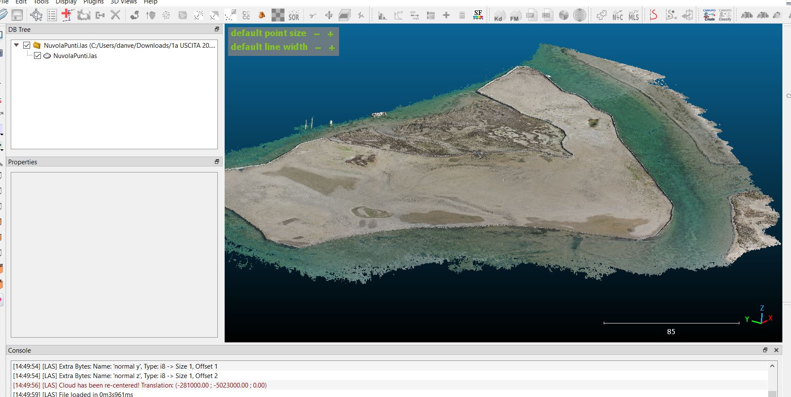The width and height of the screenshot is (791, 397).
Task: Save the current cloud
Action: pos(17,14)
